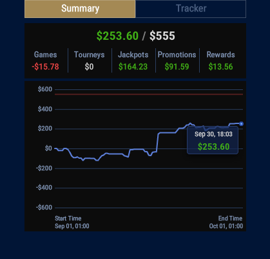Image resolution: width=270 pixels, height=259 pixels.
Task: Click the -$200 axis label
Action: coord(44,168)
